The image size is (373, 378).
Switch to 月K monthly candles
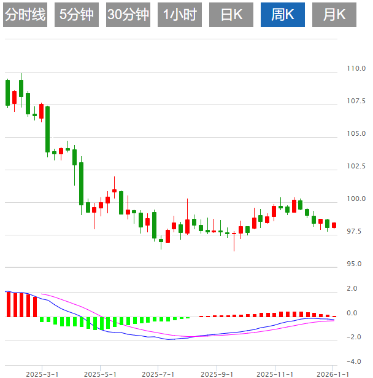coord(334,15)
